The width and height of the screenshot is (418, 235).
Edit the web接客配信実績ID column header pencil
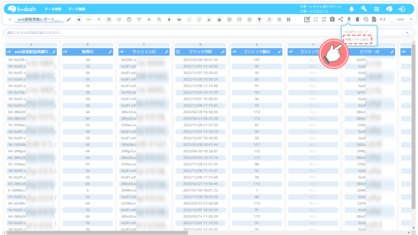click(54, 52)
